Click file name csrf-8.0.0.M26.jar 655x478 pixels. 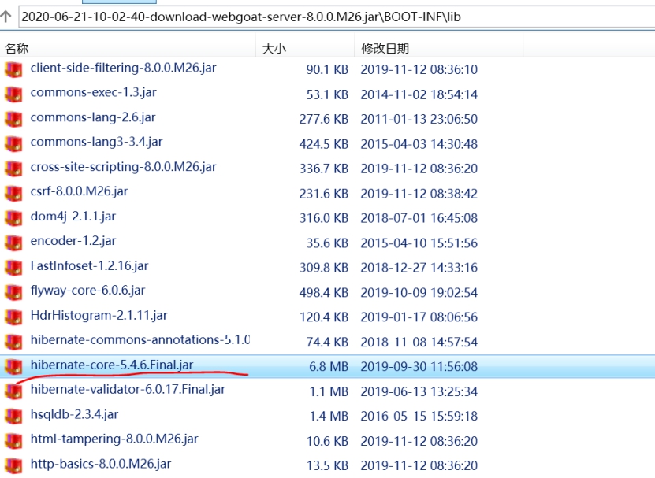tap(79, 191)
